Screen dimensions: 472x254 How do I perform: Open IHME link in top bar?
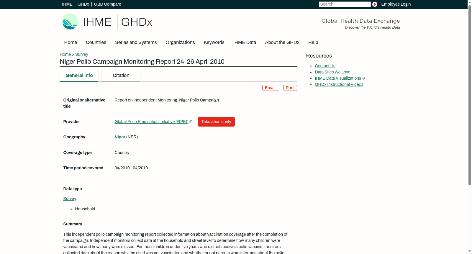point(67,4)
